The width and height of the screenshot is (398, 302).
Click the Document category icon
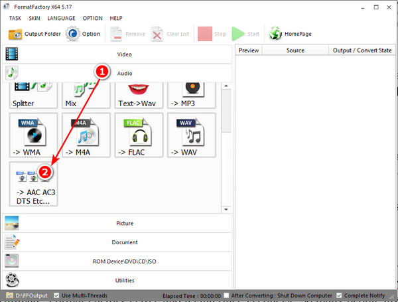(12, 242)
